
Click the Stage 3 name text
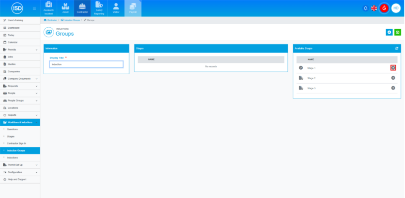[x=311, y=88]
